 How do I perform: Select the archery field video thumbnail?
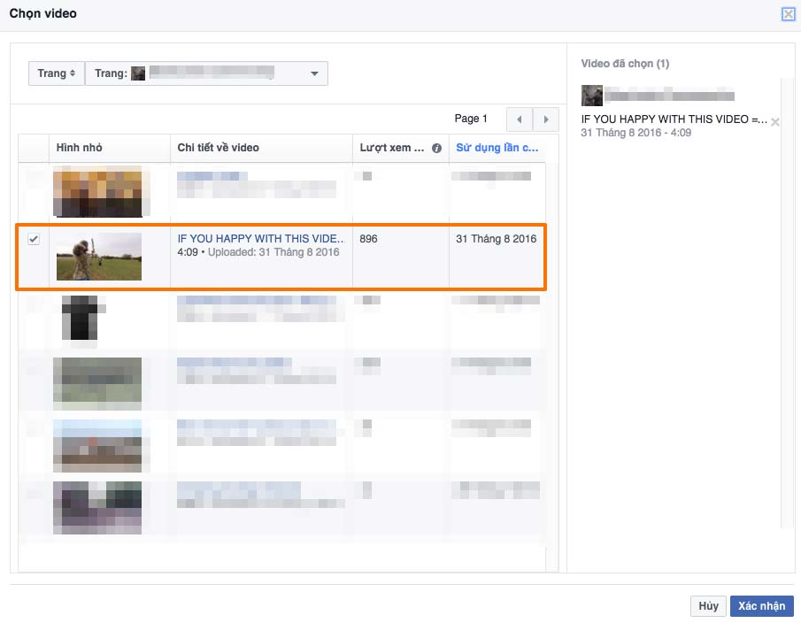[98, 257]
